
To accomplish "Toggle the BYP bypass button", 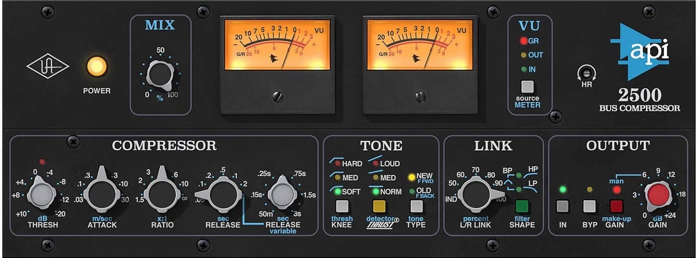I will (589, 206).
